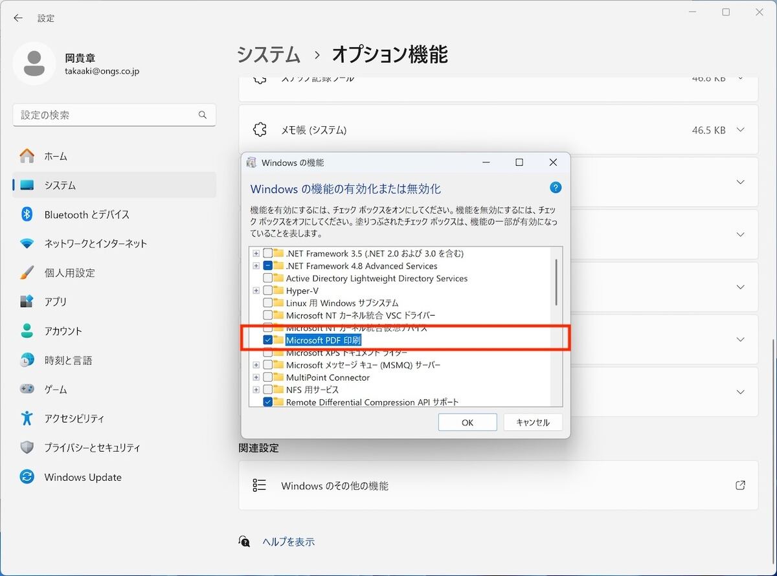Click the メモ帳 puzzle piece icon
Screen dimensions: 777x576
coord(260,129)
